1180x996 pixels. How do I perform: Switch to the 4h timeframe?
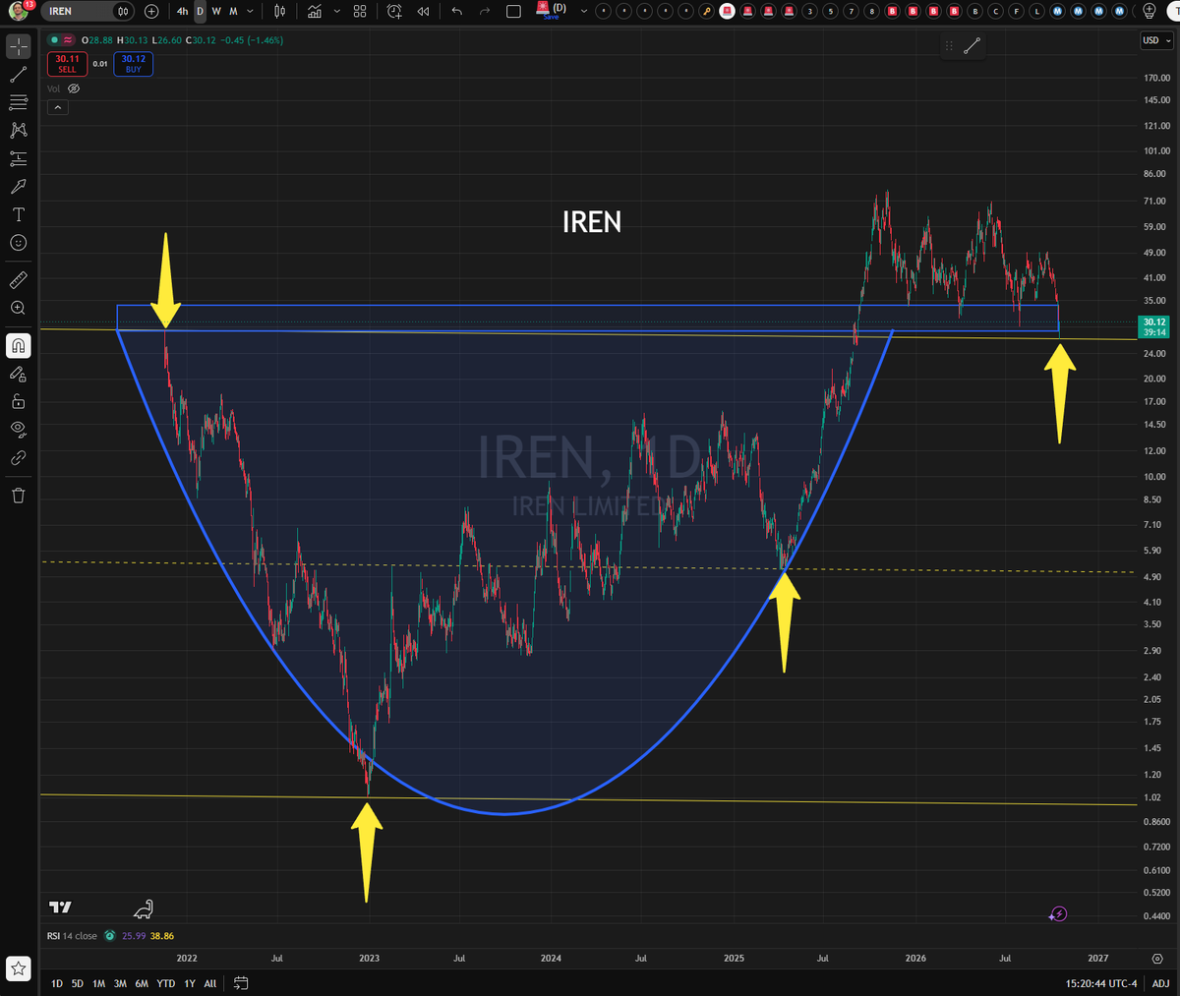183,11
